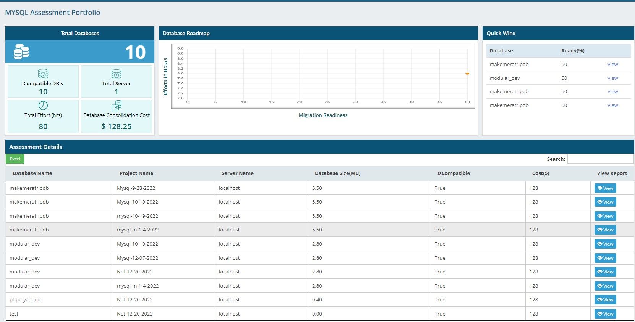Click the Total Effort clock icon
Image resolution: width=635 pixels, height=322 pixels.
coord(43,105)
